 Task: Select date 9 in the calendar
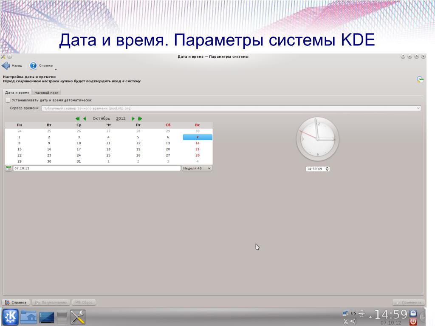[x=49, y=143]
